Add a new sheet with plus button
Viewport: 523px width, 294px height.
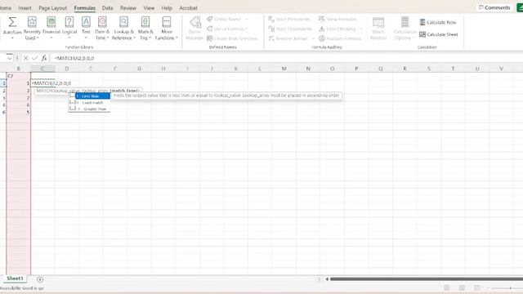40,279
